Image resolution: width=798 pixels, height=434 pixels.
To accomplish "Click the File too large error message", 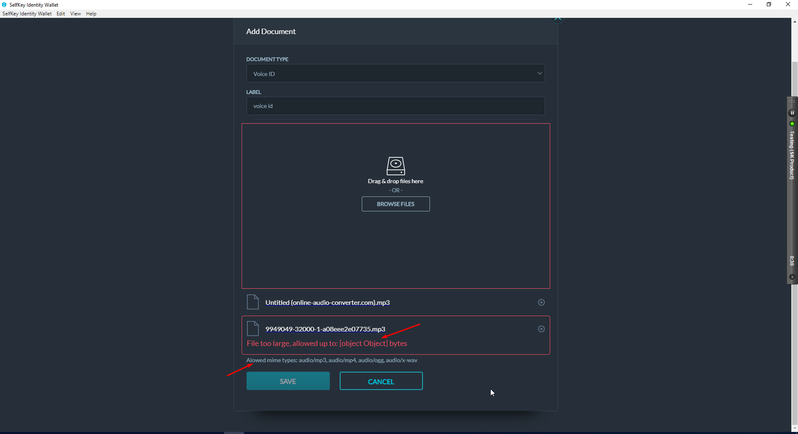I will click(x=327, y=343).
